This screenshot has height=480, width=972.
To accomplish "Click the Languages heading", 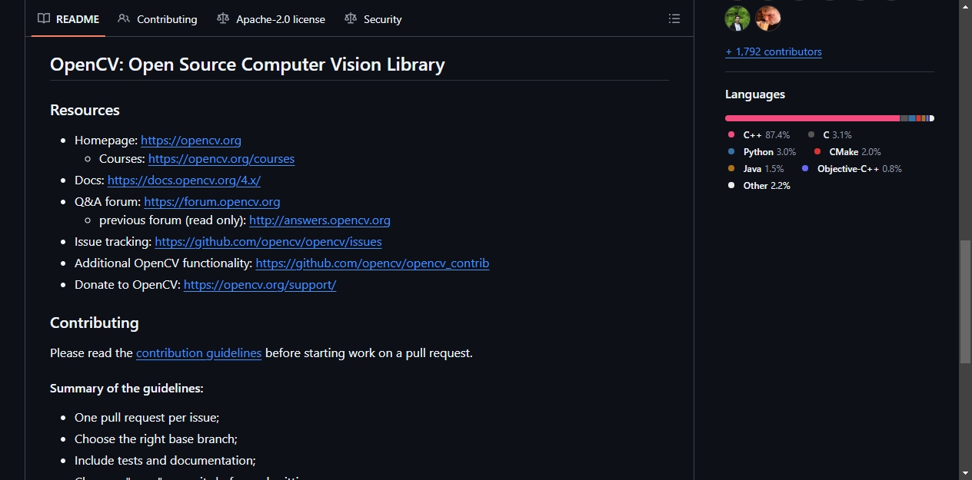I will (x=755, y=94).
